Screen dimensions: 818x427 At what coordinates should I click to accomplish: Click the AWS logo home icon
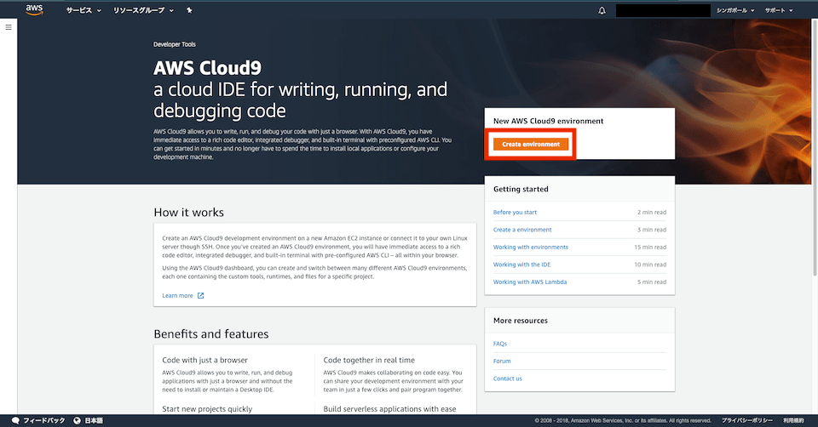click(34, 10)
